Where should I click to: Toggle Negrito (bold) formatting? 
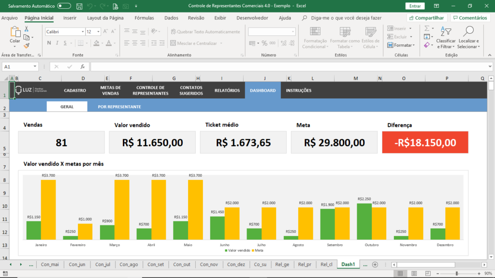click(x=49, y=43)
